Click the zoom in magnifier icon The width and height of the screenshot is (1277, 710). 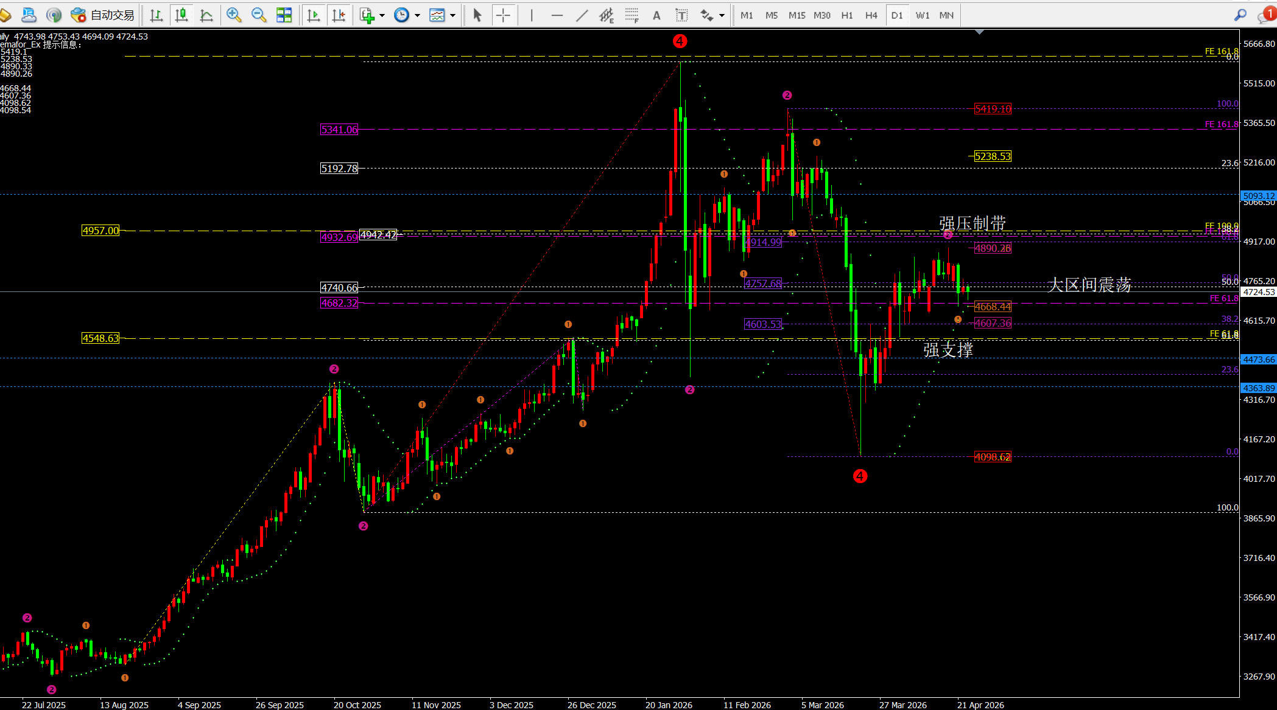click(234, 15)
